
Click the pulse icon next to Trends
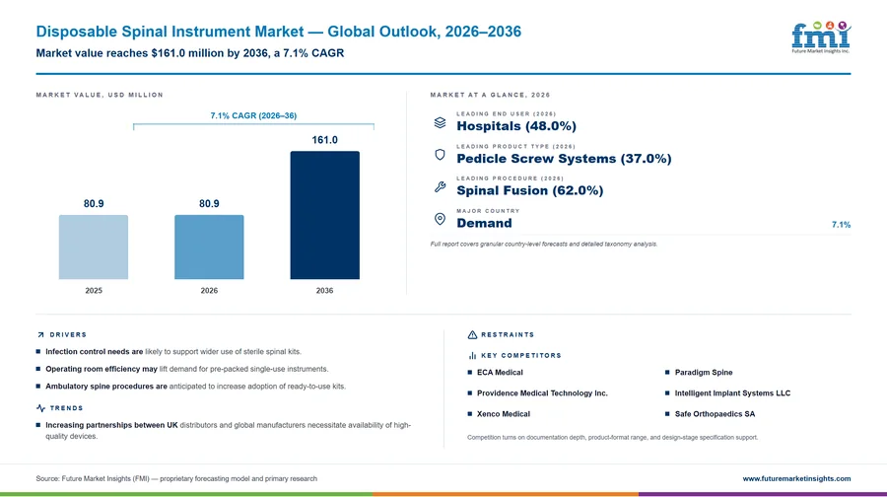pos(40,408)
